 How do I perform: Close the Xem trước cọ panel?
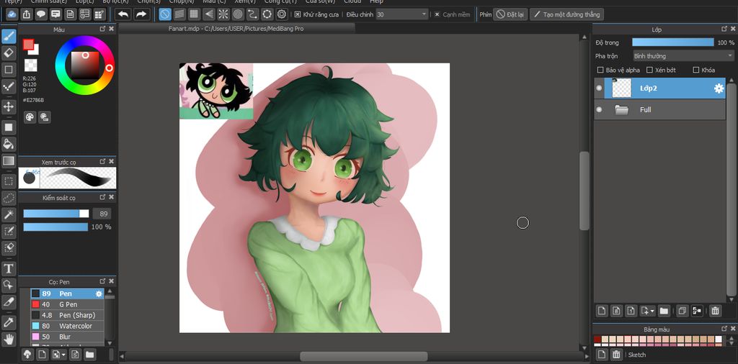click(111, 161)
